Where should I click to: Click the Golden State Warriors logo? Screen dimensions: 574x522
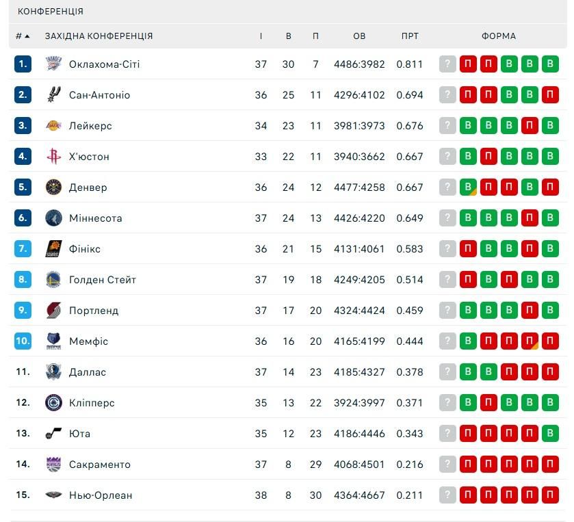(54, 280)
